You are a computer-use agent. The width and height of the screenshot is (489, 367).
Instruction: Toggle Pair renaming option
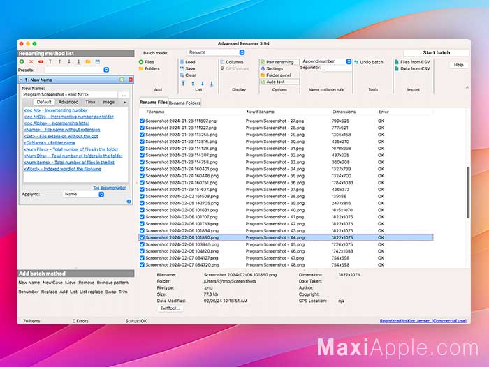point(279,62)
